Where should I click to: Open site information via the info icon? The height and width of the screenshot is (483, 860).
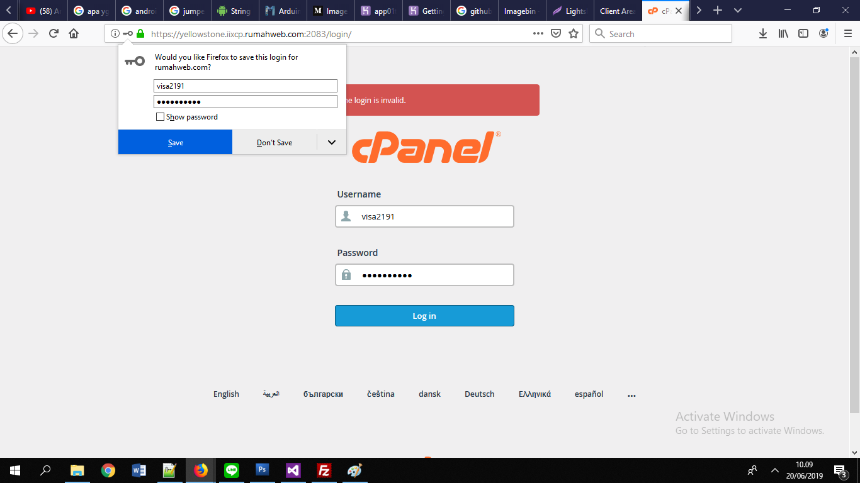[115, 34]
